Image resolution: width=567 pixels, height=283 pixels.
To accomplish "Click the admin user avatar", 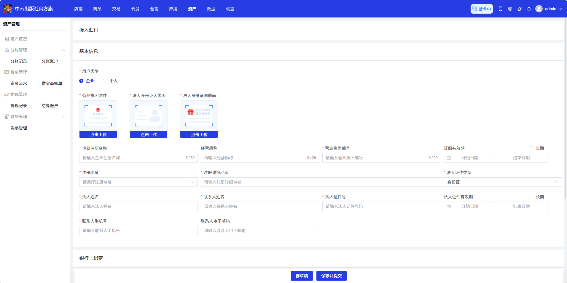I will click(539, 9).
